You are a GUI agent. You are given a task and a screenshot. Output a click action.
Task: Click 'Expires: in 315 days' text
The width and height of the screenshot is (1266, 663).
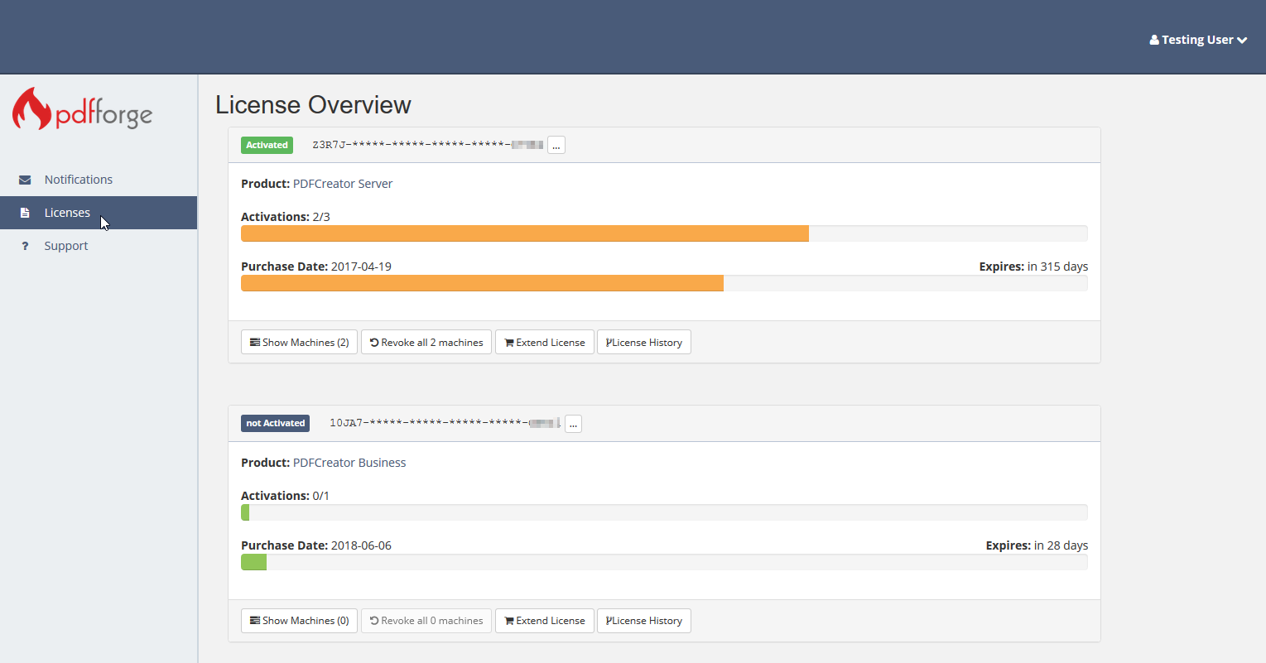tap(1033, 267)
